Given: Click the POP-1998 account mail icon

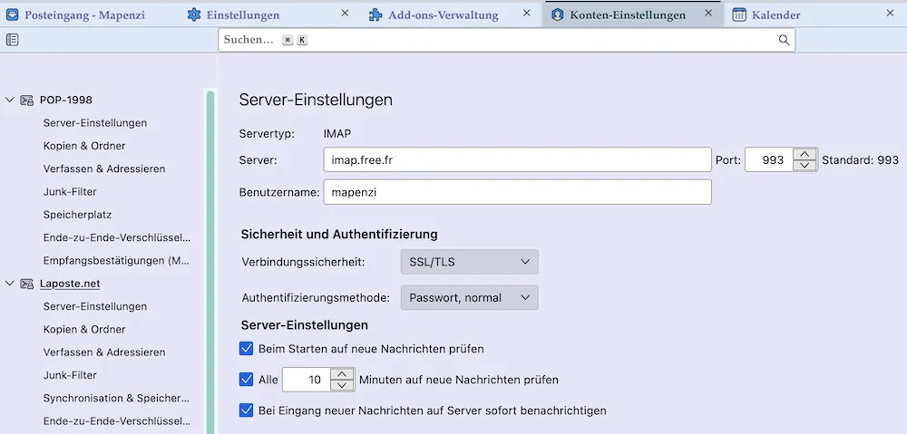Looking at the screenshot, I should click(x=26, y=100).
